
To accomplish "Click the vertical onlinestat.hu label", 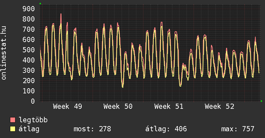I will coord(4,53).
